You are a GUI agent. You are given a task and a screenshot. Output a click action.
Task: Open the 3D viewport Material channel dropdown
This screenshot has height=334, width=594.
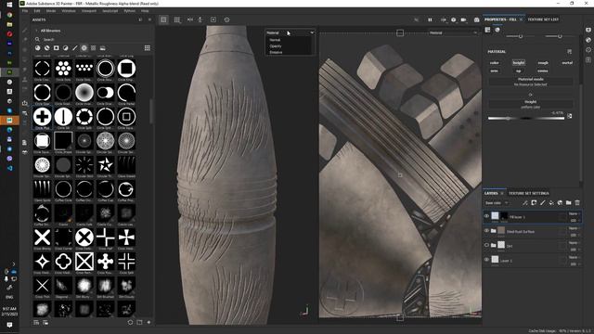tap(291, 33)
